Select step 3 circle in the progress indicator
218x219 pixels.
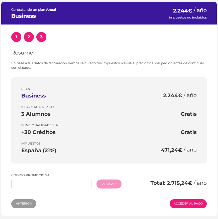[x=41, y=37]
